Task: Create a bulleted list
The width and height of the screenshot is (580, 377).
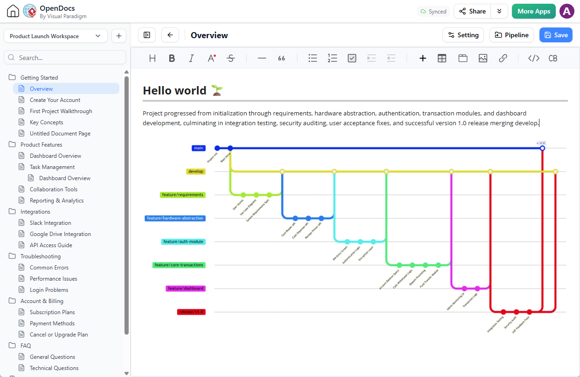Action: pos(313,58)
